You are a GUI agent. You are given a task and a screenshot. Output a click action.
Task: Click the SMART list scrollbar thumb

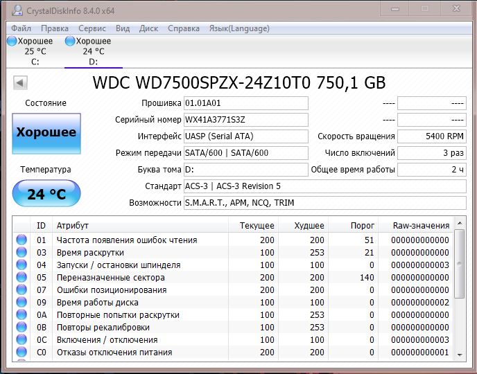pyautogui.click(x=460, y=264)
